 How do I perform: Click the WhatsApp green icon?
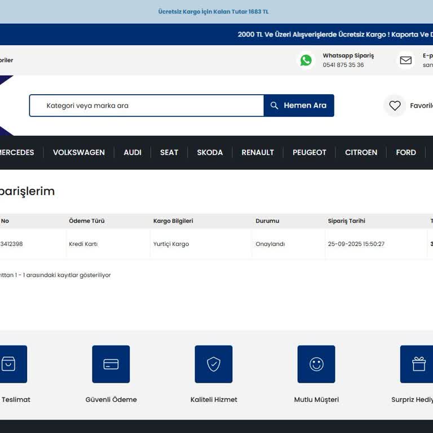(306, 60)
